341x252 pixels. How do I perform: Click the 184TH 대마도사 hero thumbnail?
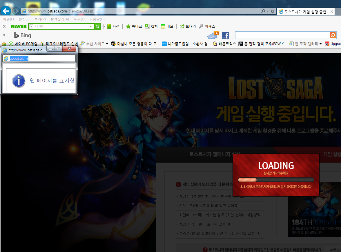314,210
